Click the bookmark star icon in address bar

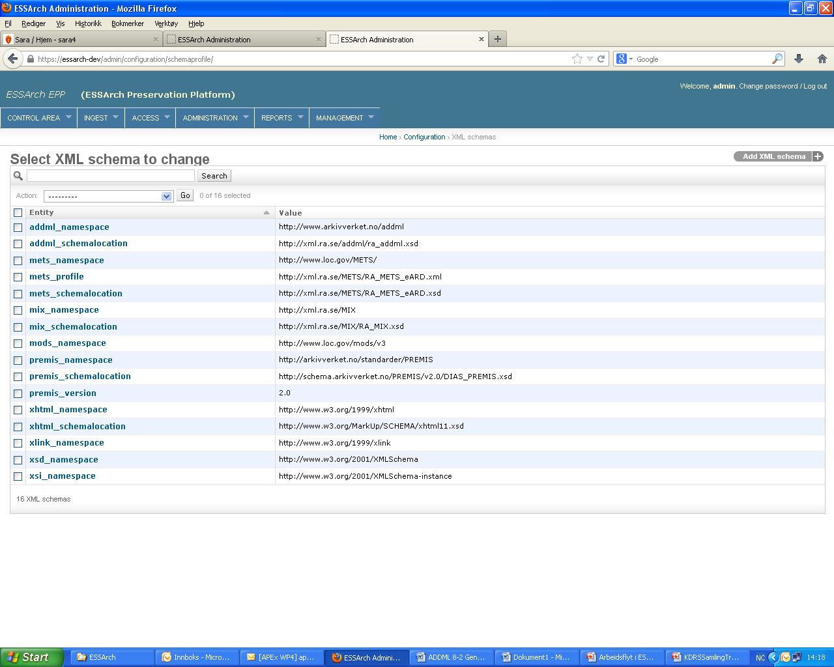[x=577, y=59]
